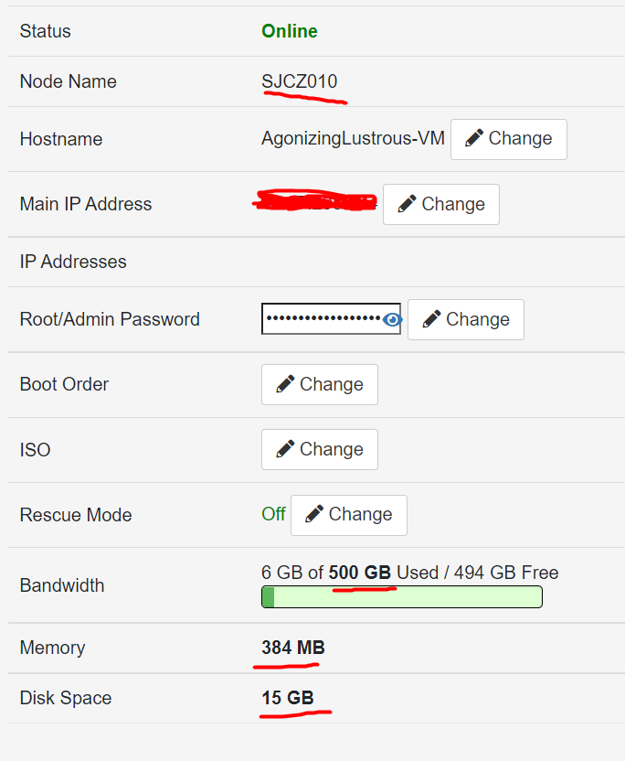The width and height of the screenshot is (625, 761).
Task: Click pencil icon on Hostname Change button
Action: tap(473, 138)
